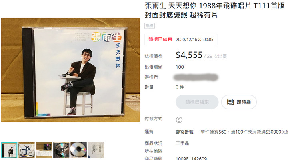The width and height of the screenshot is (288, 160).
Task: Click the chat bubble icon beside 即時通
Action: (230, 102)
